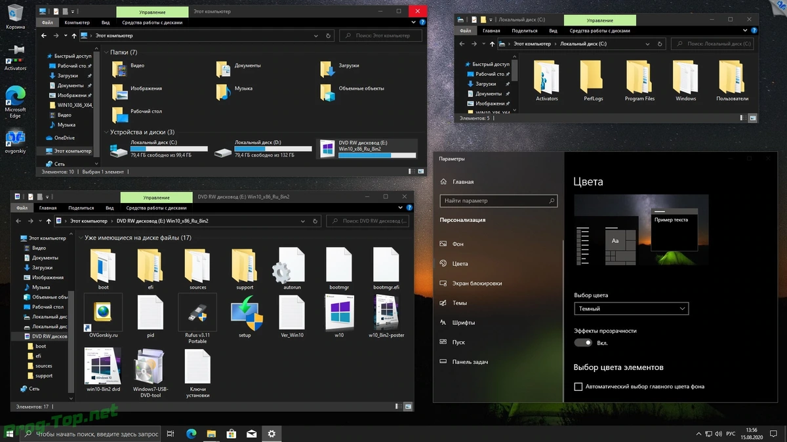Open the Activators desktop shortcut
The height and width of the screenshot is (442, 787).
point(15,58)
